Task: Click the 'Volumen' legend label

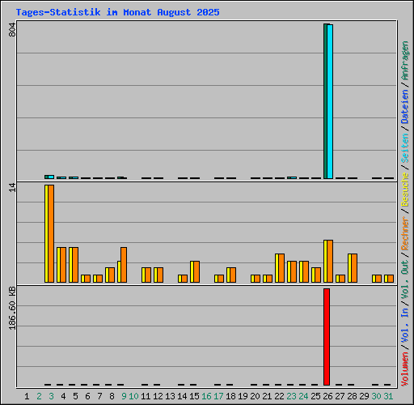Action: click(x=405, y=369)
